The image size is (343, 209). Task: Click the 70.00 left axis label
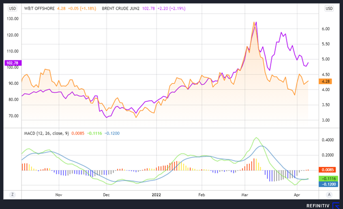[14, 116]
